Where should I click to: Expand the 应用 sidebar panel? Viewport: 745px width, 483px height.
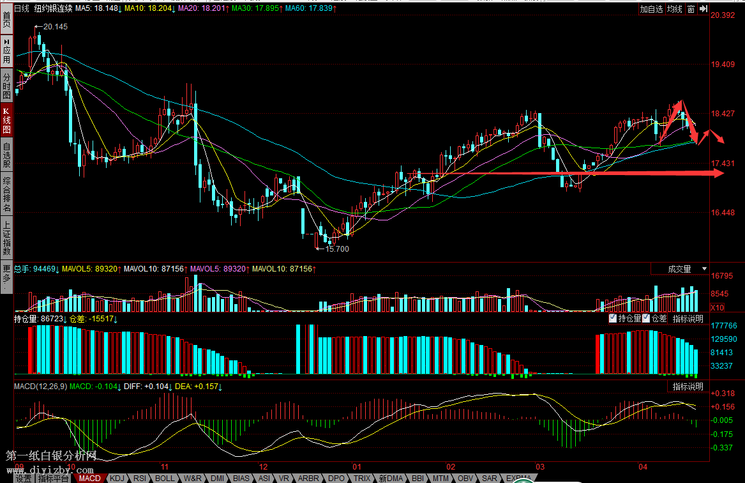click(x=6, y=50)
